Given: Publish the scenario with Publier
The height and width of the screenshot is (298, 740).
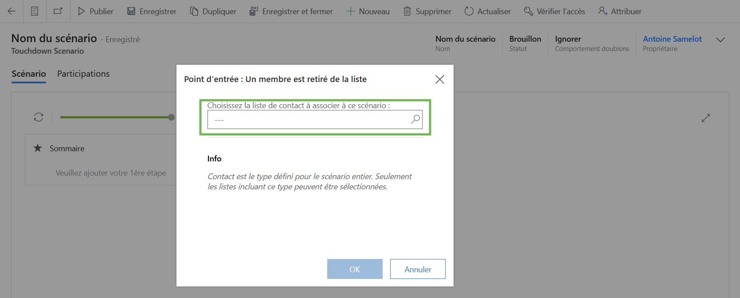Looking at the screenshot, I should (x=95, y=12).
